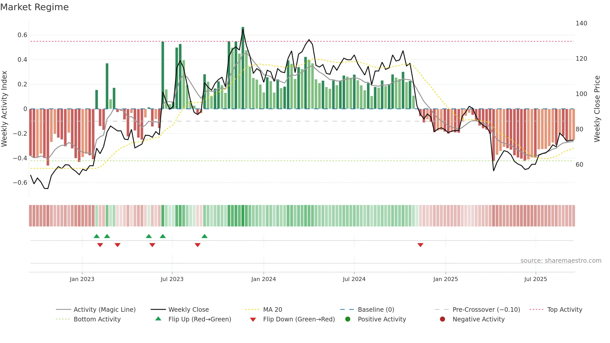Click the Jul 2024 x-axis label
The width and height of the screenshot is (610, 343).
point(354,279)
